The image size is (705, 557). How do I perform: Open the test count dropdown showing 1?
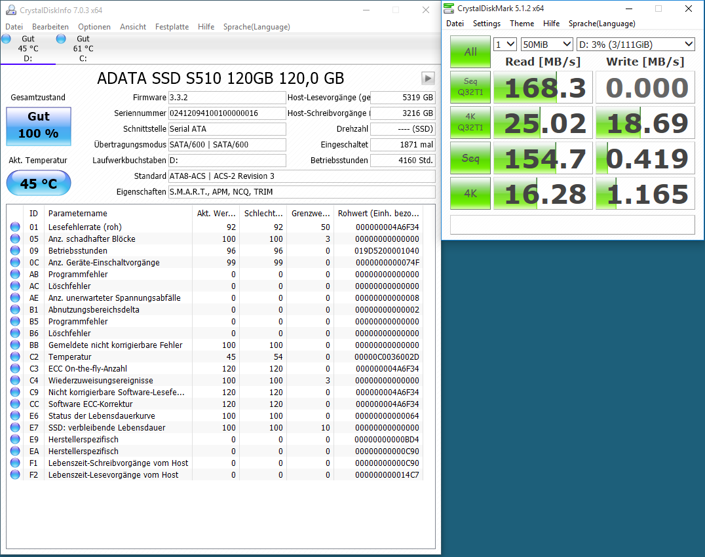point(505,44)
